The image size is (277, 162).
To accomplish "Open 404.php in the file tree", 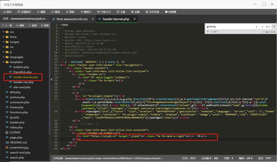I will (x=15, y=92).
